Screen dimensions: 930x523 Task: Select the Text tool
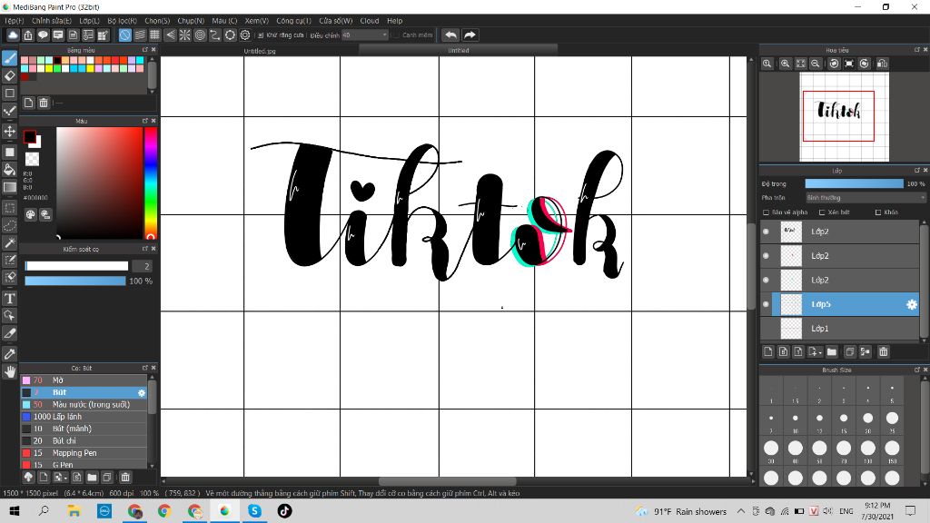[9, 298]
